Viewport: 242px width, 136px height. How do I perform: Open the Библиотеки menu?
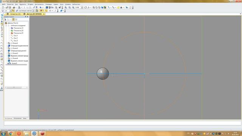point(76,4)
